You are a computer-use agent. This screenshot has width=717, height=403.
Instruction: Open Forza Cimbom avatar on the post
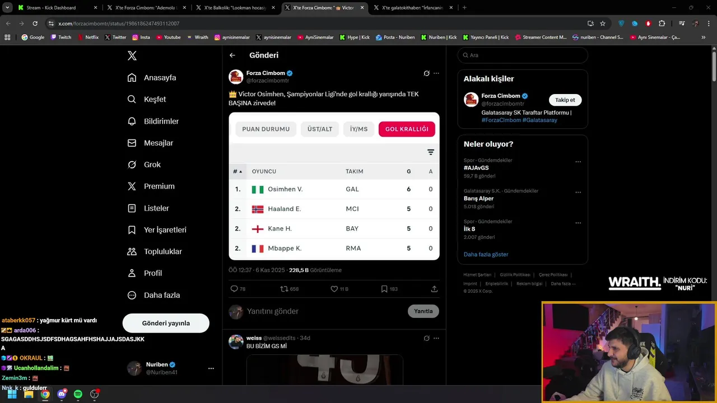[236, 77]
